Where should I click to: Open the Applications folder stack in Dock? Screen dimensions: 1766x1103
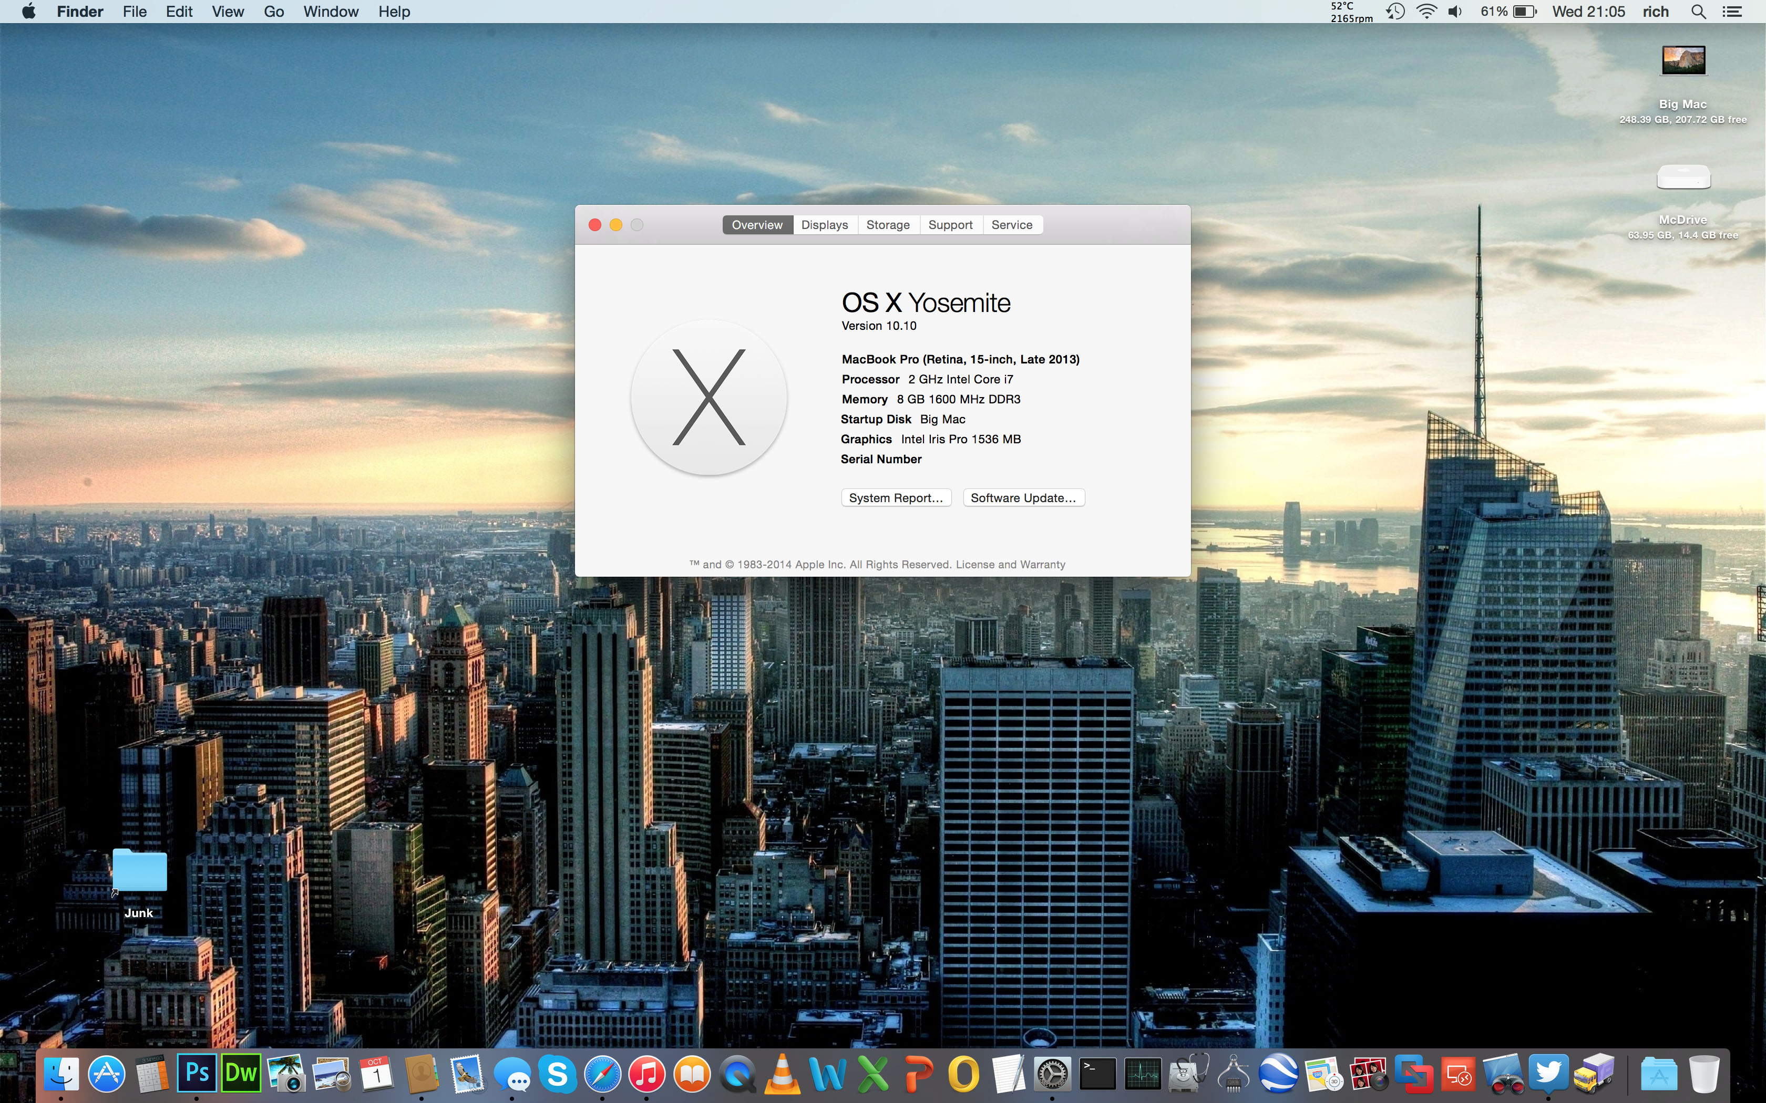point(1659,1074)
